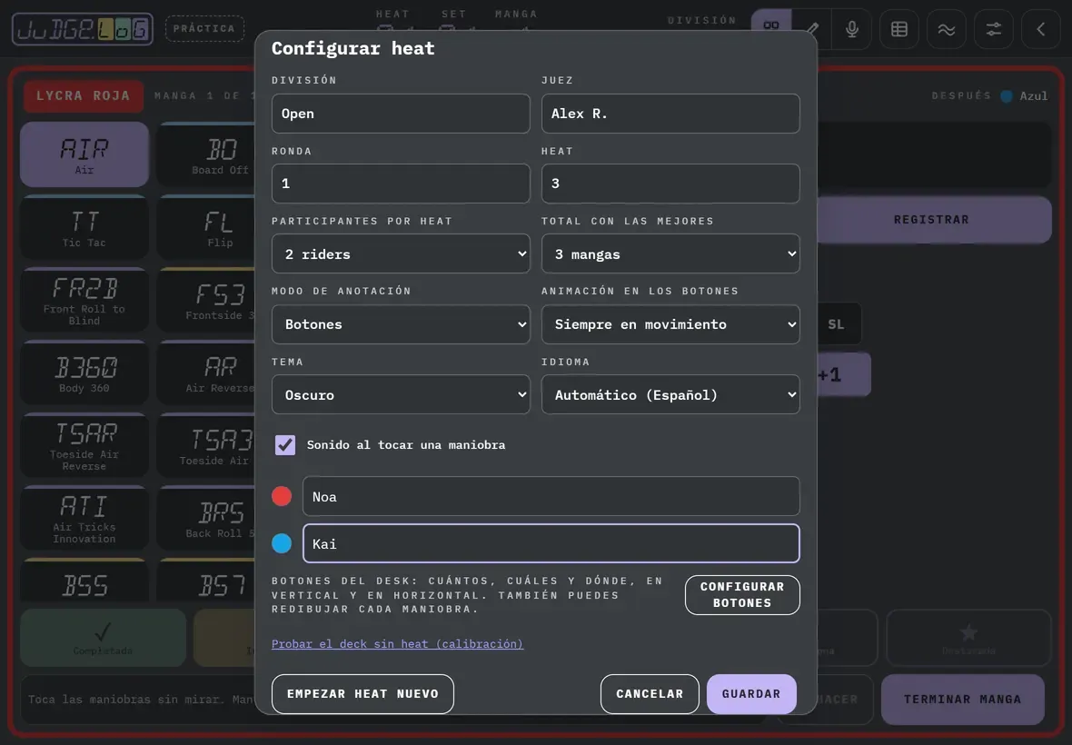Screen dimensions: 1072x745
Task: Tap the FR2B Front Roll to Blind button
Action: point(84,300)
